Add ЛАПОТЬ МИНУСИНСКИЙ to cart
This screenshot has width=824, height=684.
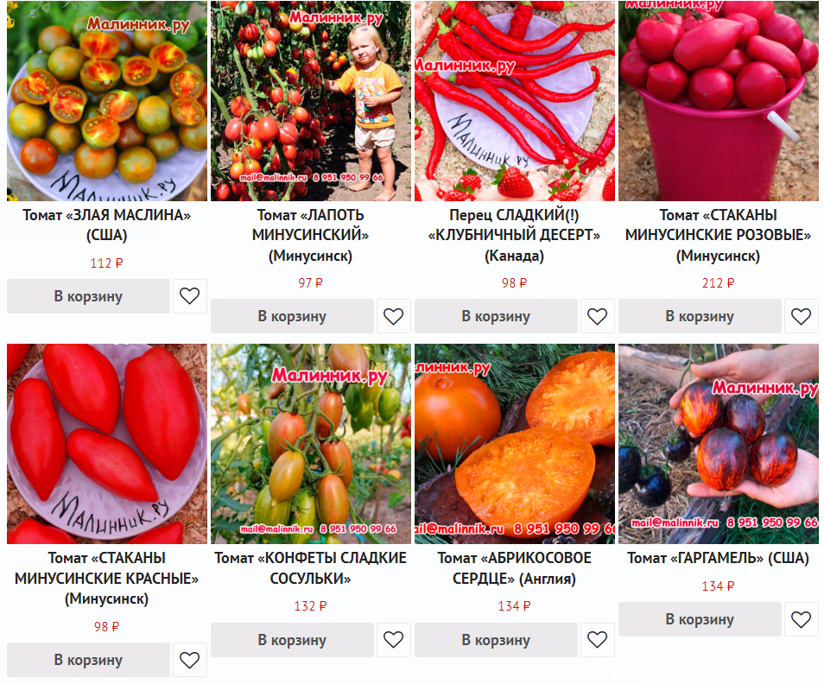point(292,316)
